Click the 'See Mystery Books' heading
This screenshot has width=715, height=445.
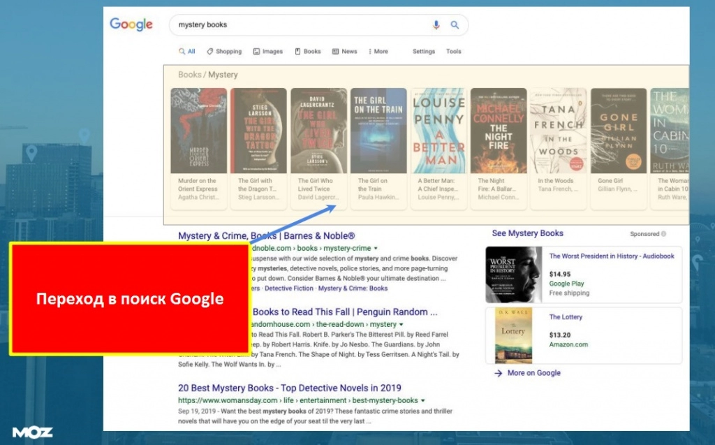[528, 233]
